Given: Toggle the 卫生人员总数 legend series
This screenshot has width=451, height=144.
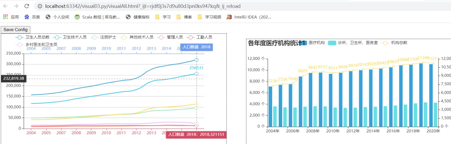Looking at the screenshot, I should [x=32, y=37].
